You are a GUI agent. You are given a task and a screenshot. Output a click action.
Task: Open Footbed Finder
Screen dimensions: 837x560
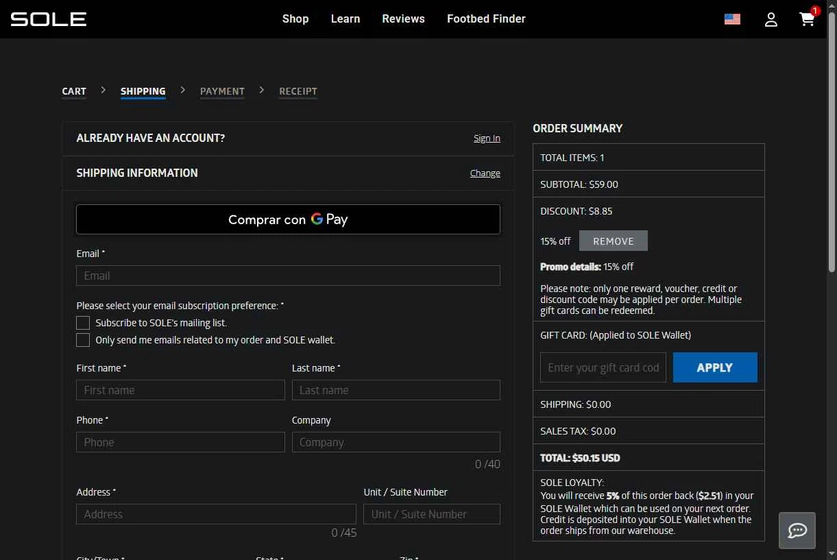pyautogui.click(x=486, y=19)
